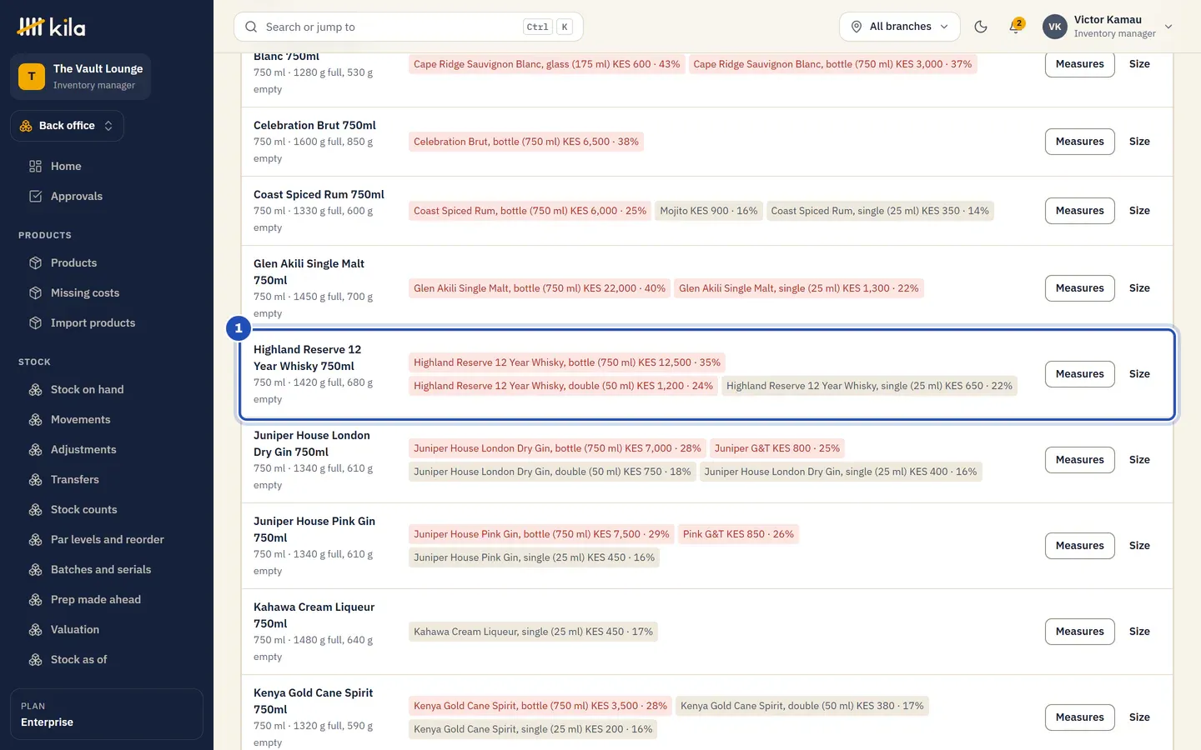Click Kahawa Cream Liqueur single KES 450 tag
Viewport: 1201px width, 750px height.
tap(533, 632)
